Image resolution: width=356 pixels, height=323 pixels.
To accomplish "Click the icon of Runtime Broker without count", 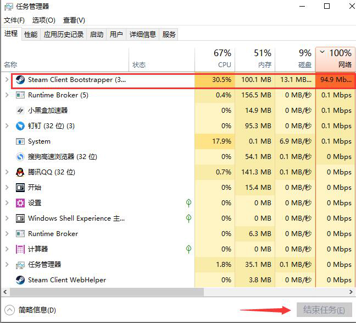I will 20,234.
